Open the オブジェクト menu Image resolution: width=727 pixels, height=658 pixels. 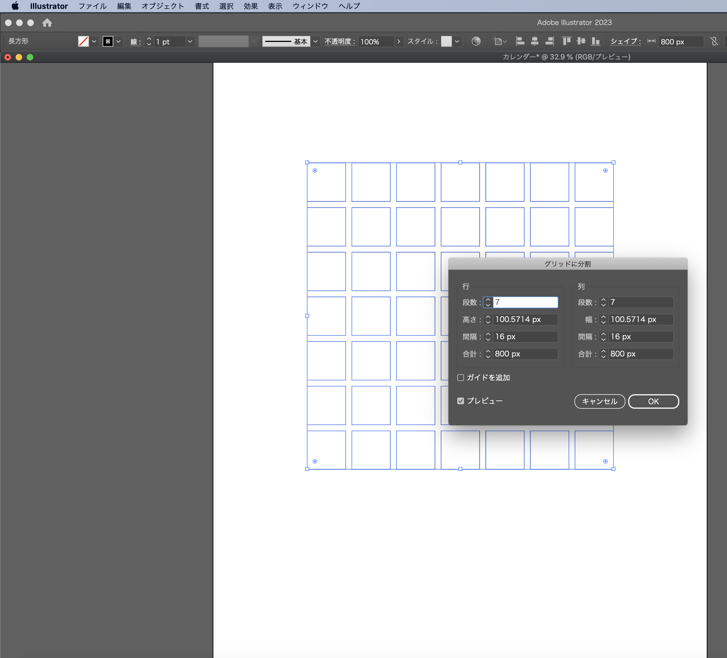(163, 6)
